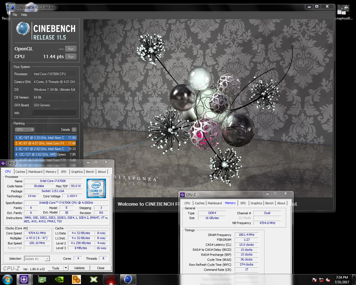Open the Help menu in CINEBENCH

pyautogui.click(x=24, y=15)
